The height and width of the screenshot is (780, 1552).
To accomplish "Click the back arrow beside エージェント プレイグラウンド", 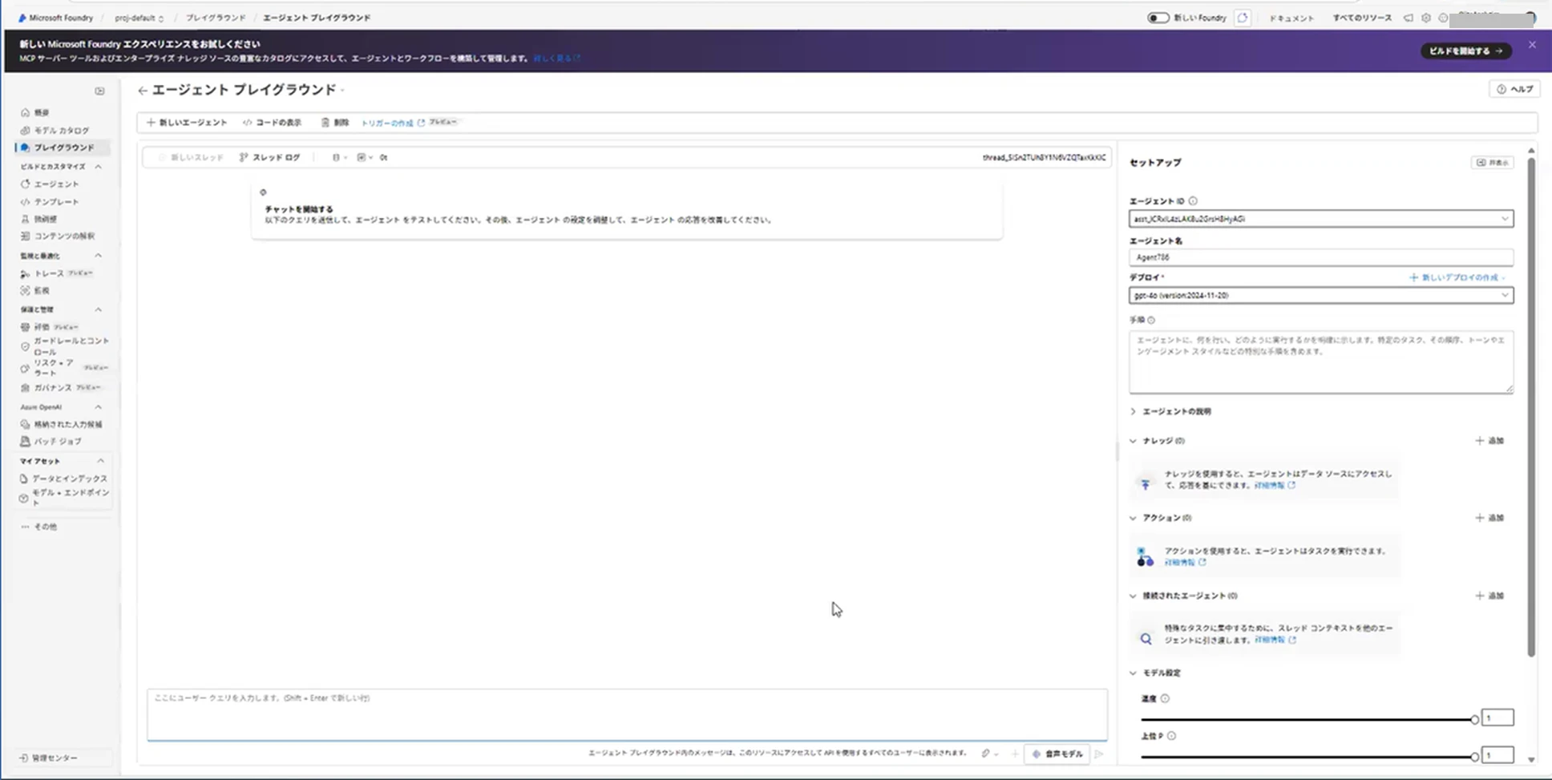I will point(142,91).
